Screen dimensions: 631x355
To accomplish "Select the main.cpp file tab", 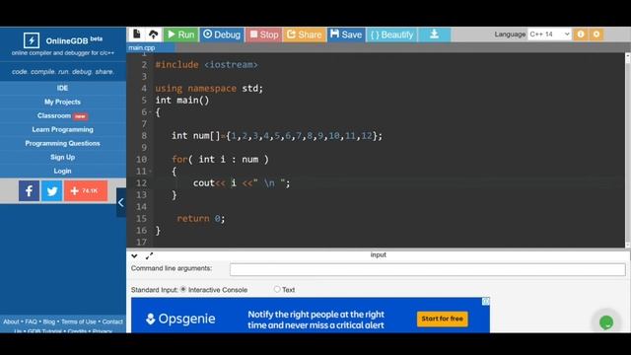I will pos(142,47).
